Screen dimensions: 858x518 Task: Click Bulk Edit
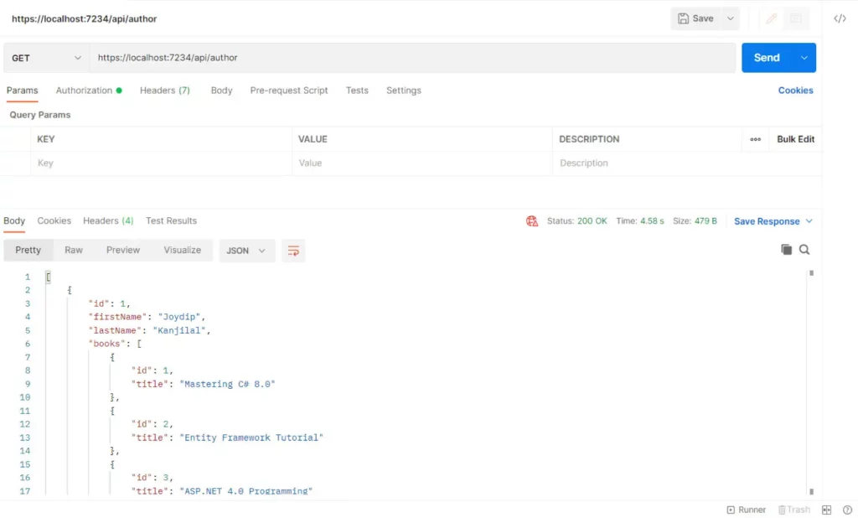click(x=796, y=139)
